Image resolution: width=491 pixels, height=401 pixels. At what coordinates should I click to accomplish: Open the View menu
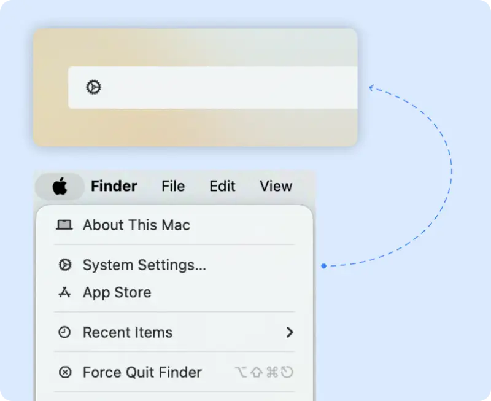pos(276,186)
